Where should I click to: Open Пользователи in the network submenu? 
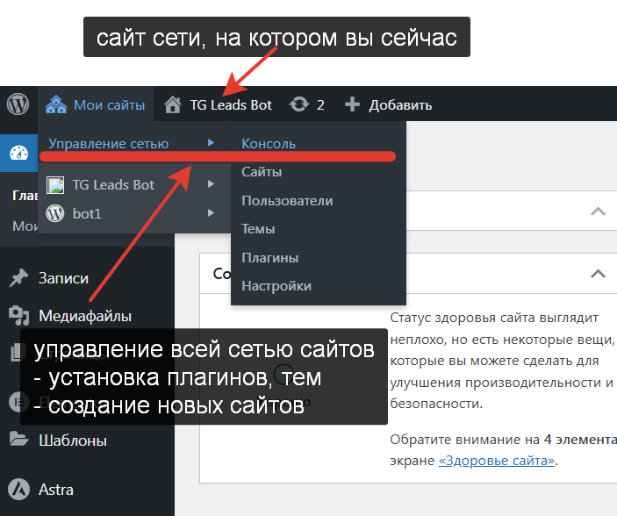pos(287,201)
